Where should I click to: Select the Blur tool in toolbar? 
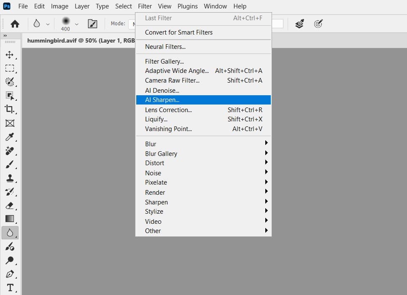click(10, 233)
